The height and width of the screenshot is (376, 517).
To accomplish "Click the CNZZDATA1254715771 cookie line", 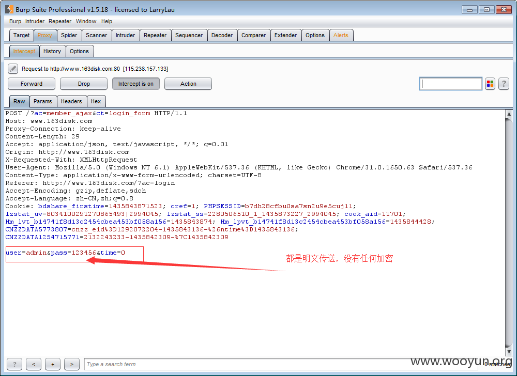I will click(x=117, y=237).
